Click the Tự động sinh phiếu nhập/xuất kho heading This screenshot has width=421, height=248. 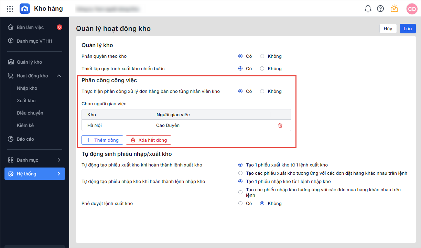click(127, 154)
